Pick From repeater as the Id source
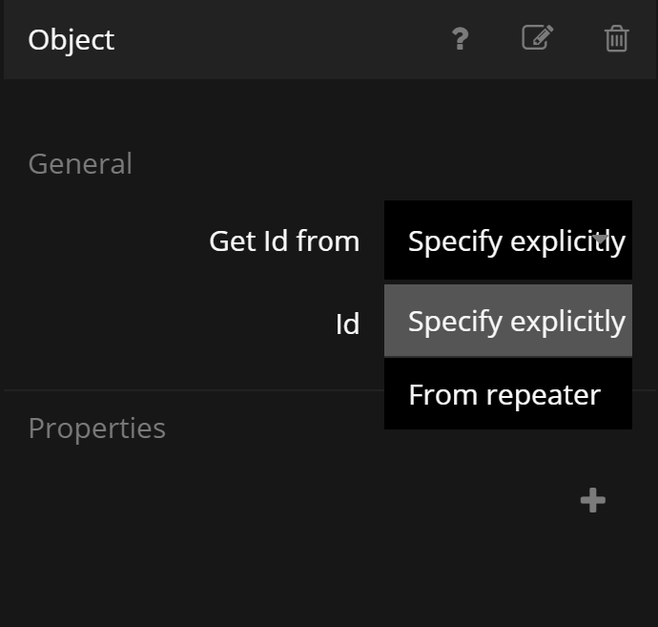The width and height of the screenshot is (658, 627). tap(504, 394)
